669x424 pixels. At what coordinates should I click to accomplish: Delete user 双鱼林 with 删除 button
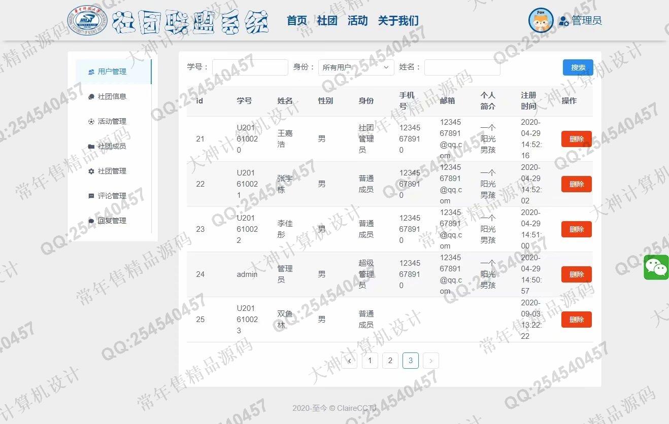pyautogui.click(x=577, y=320)
